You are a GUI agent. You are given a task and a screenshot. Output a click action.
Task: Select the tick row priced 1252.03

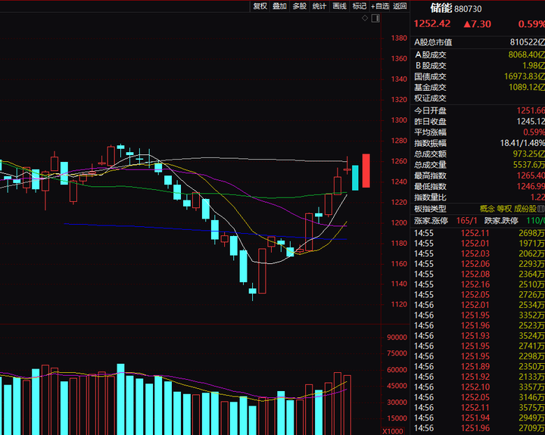click(479, 253)
